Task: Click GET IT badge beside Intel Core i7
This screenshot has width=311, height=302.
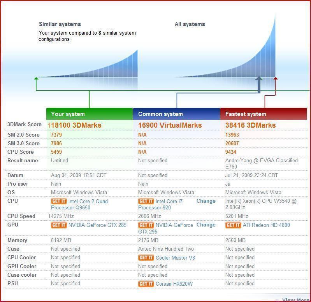Action: (146, 201)
